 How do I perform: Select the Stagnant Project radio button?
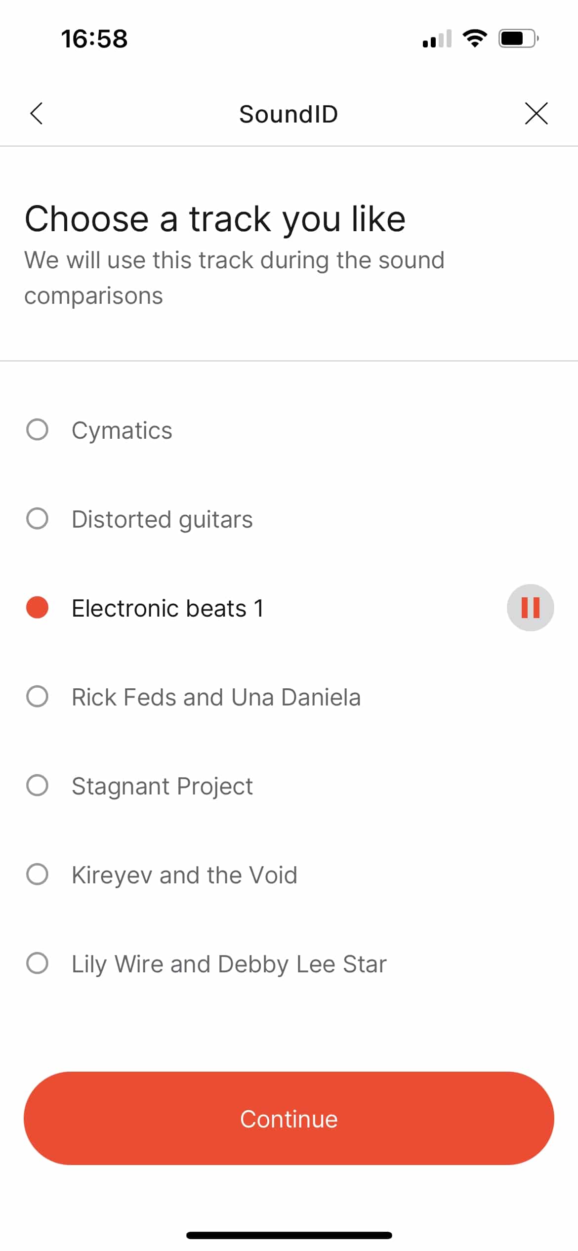point(37,786)
